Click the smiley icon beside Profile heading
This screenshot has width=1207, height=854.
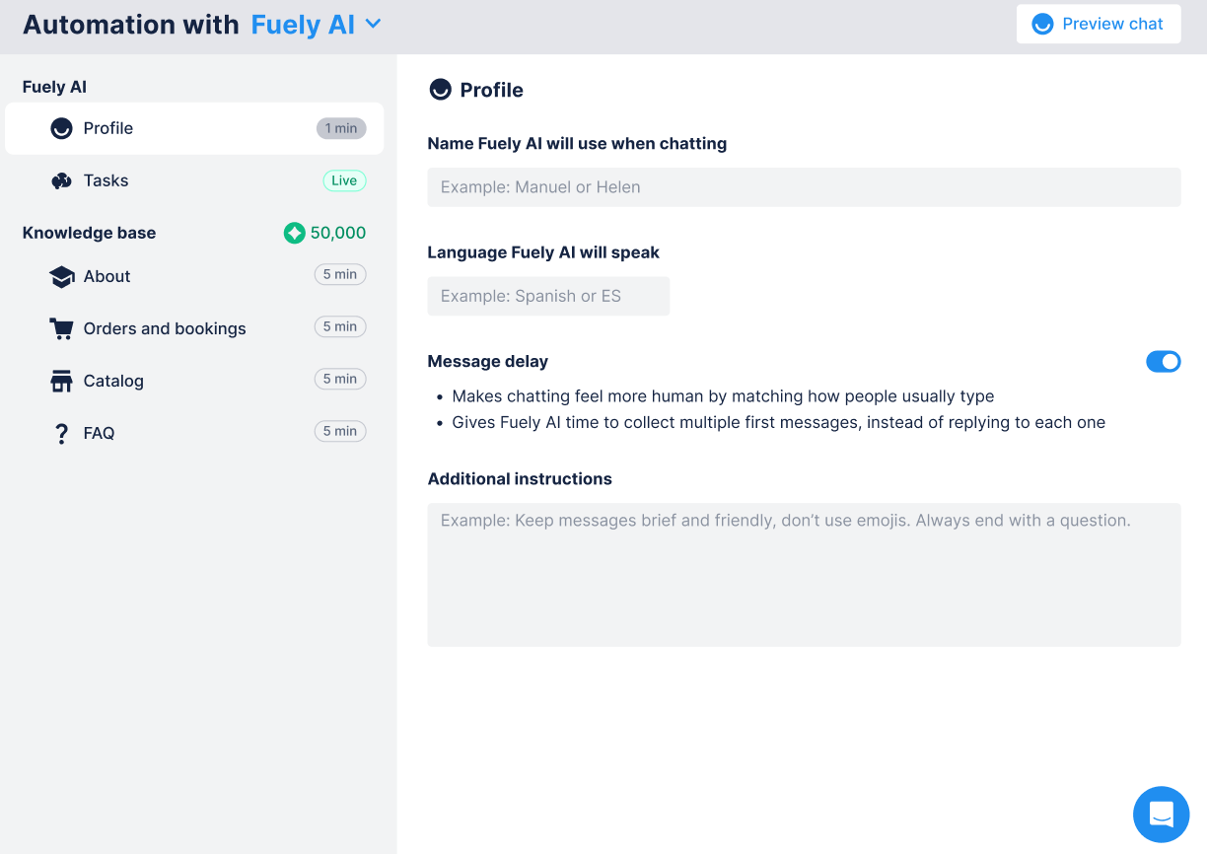440,90
